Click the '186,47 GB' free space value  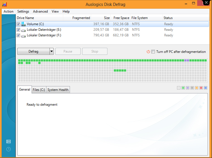pos(121,30)
